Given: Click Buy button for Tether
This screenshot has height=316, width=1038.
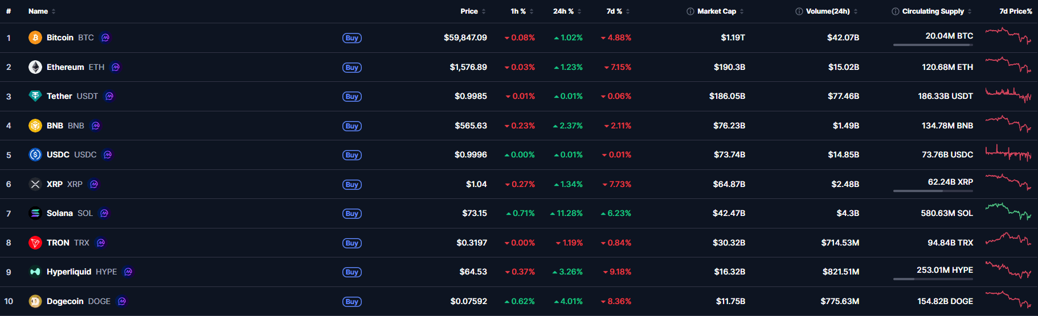Looking at the screenshot, I should tap(352, 97).
